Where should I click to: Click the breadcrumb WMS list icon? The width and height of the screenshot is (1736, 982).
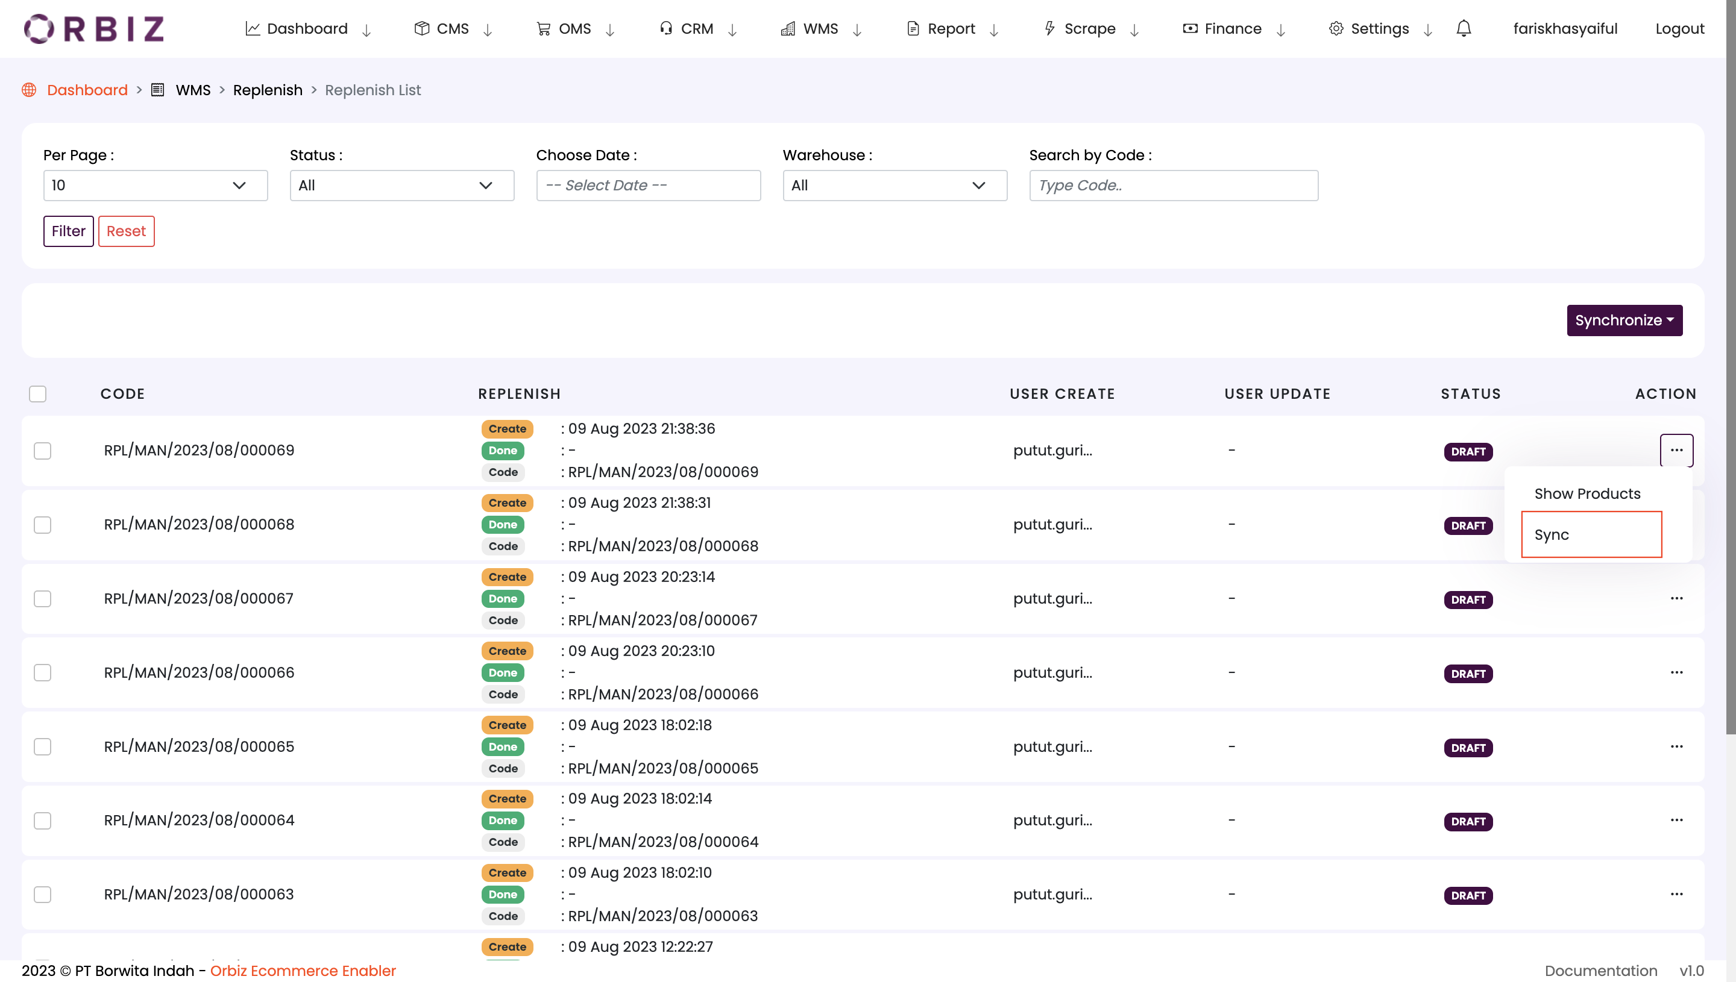(x=157, y=90)
